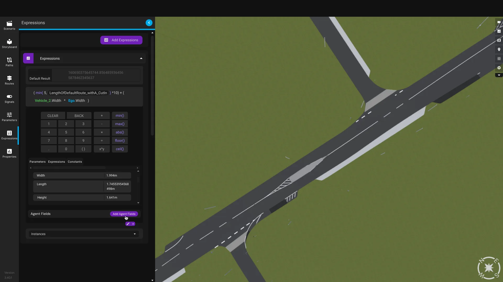The image size is (503, 282).
Task: Click the small arrow beside the pencil icon
Action: pyautogui.click(x=133, y=224)
